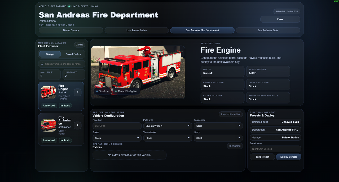Image resolution: width=339 pixels, height=182 pixels.
Task: Expand the Transmission dropdown
Action: (x=168, y=138)
